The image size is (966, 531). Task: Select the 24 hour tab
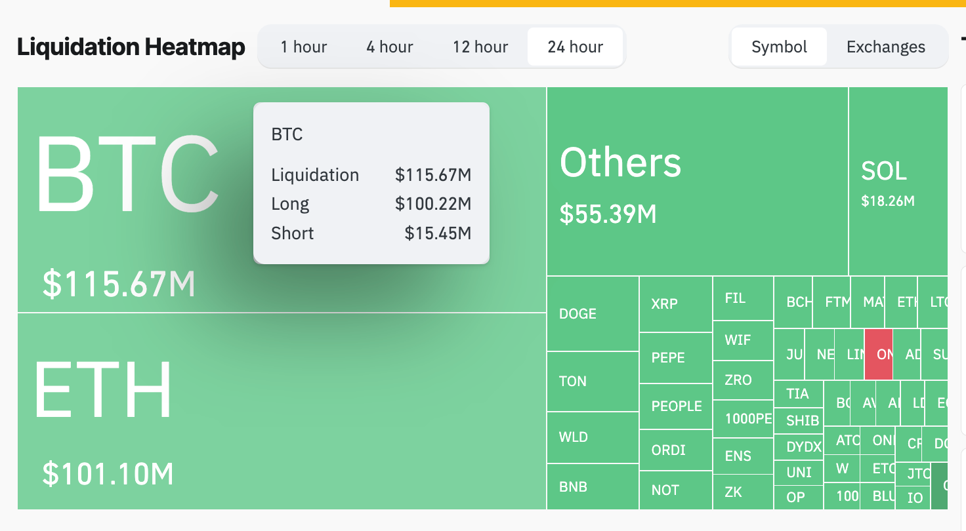pos(575,47)
